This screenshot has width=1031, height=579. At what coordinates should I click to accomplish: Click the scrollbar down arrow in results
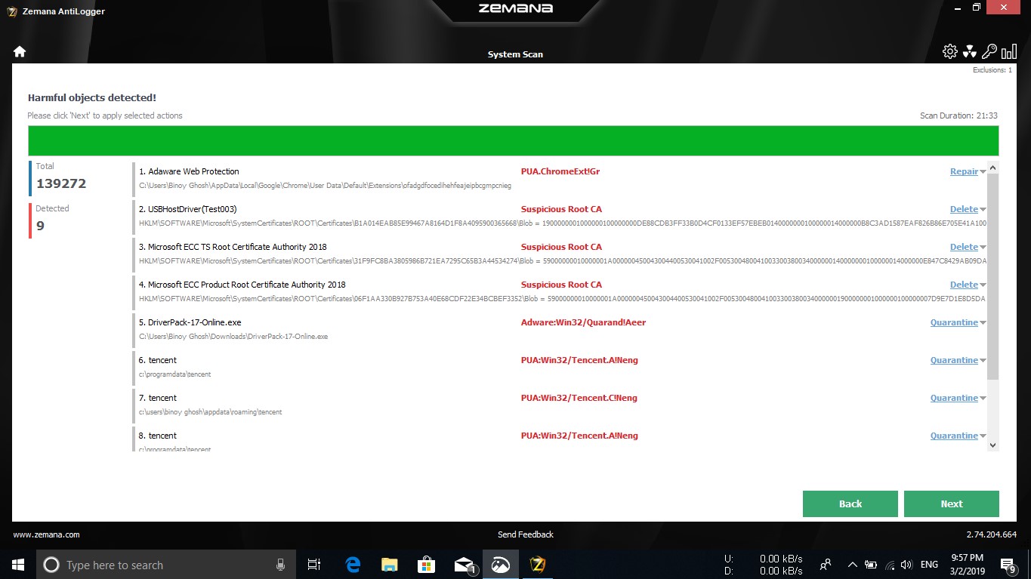[993, 445]
